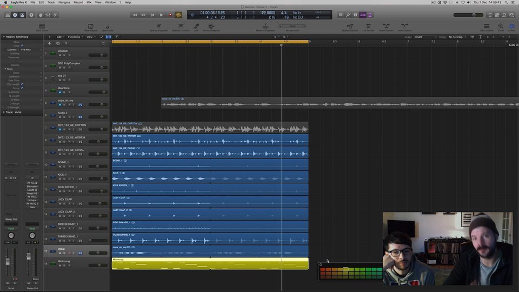Open the File menu
519x292 pixels.
click(x=32, y=2)
